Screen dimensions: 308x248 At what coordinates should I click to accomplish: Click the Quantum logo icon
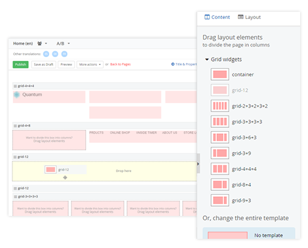click(16, 94)
